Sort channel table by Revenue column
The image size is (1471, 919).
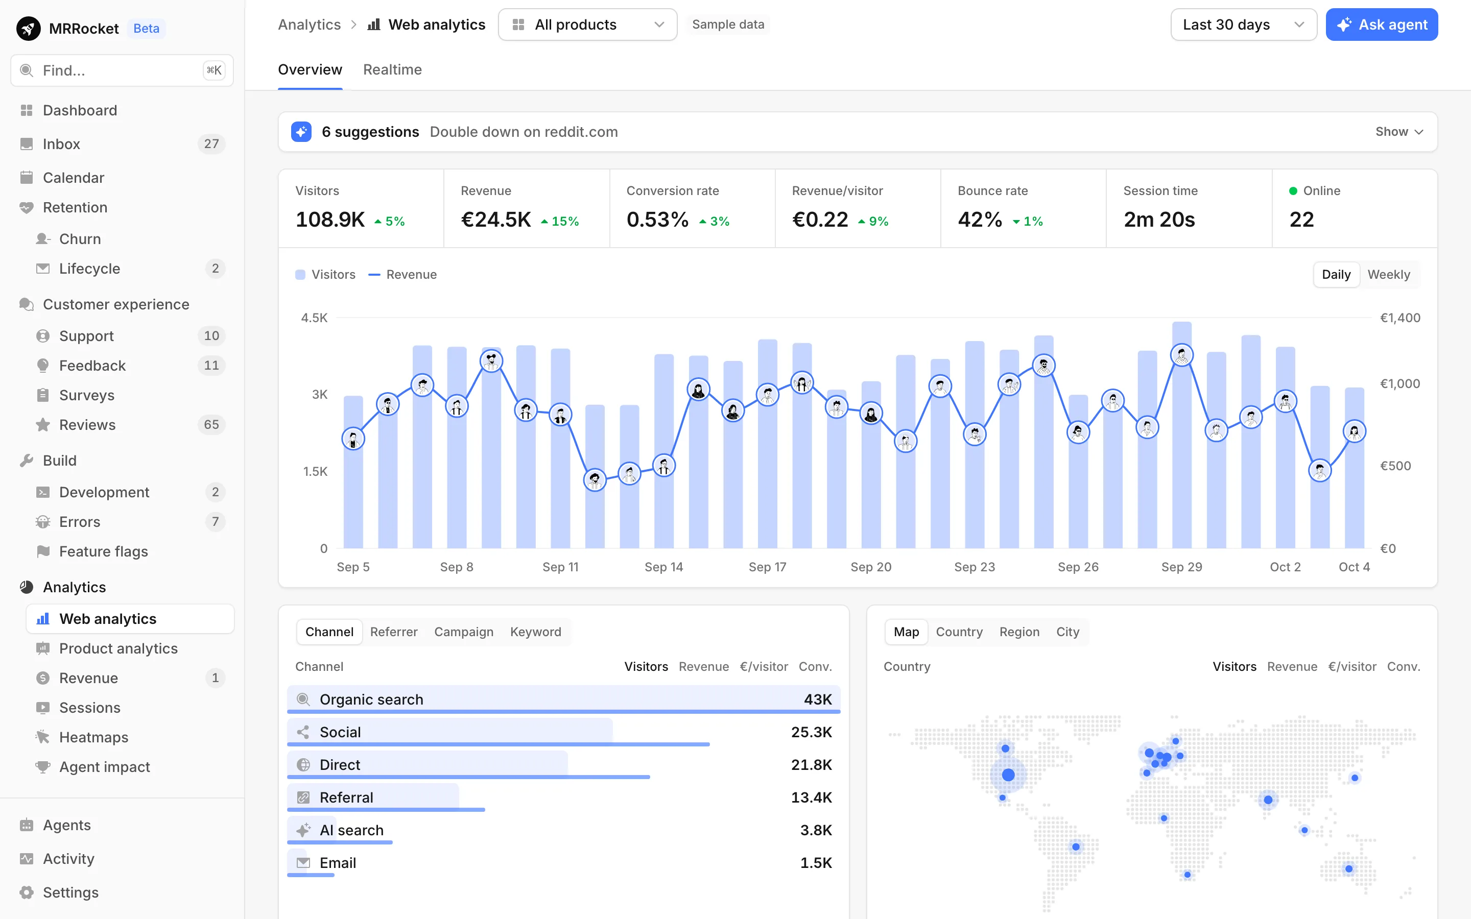tap(703, 667)
